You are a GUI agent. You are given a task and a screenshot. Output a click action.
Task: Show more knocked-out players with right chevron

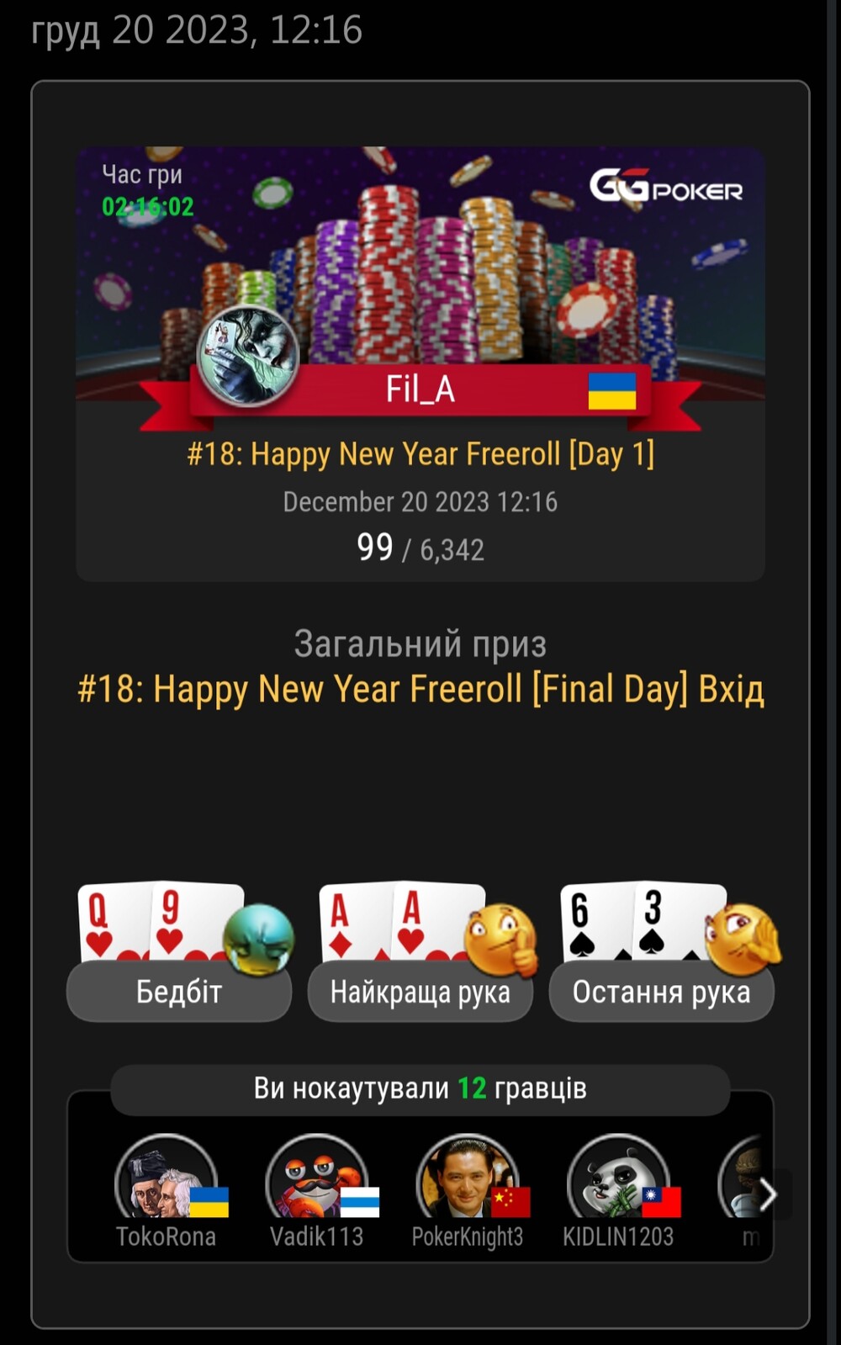(x=768, y=1194)
